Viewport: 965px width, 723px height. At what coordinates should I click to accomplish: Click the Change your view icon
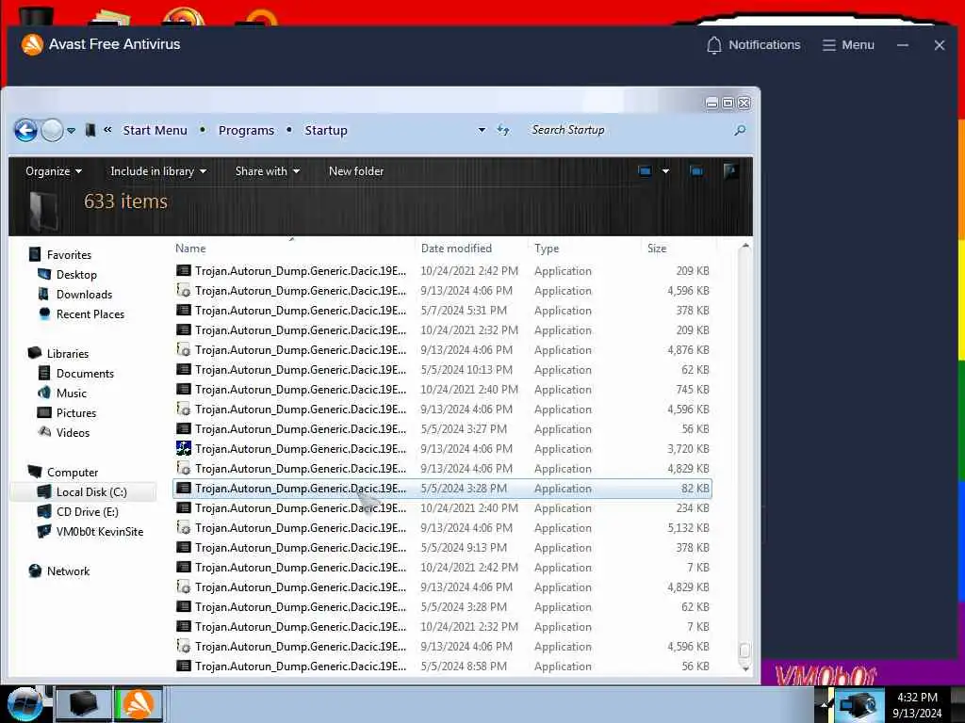point(645,171)
